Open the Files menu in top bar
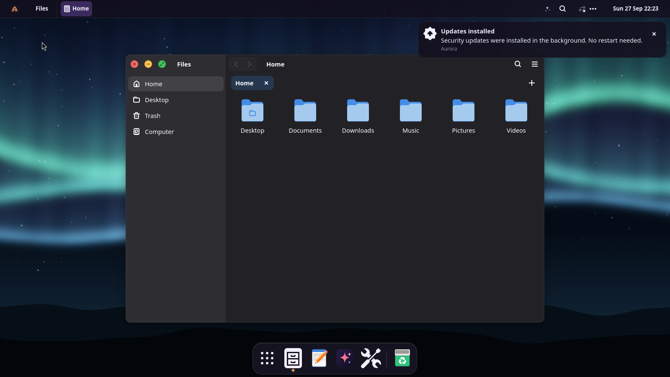The height and width of the screenshot is (377, 670). coord(42,8)
